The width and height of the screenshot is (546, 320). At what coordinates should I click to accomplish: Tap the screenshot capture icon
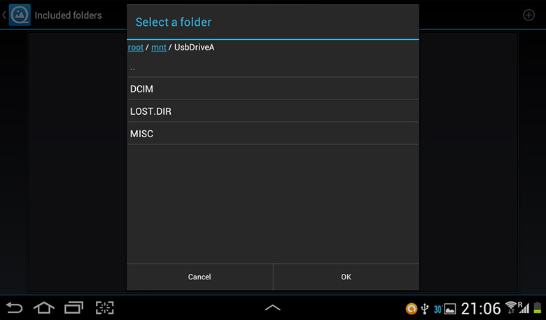point(105,308)
